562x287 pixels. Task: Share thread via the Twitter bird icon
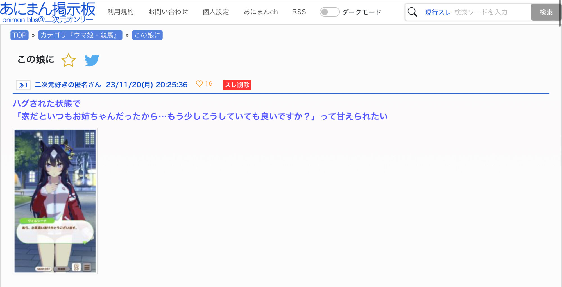[92, 60]
